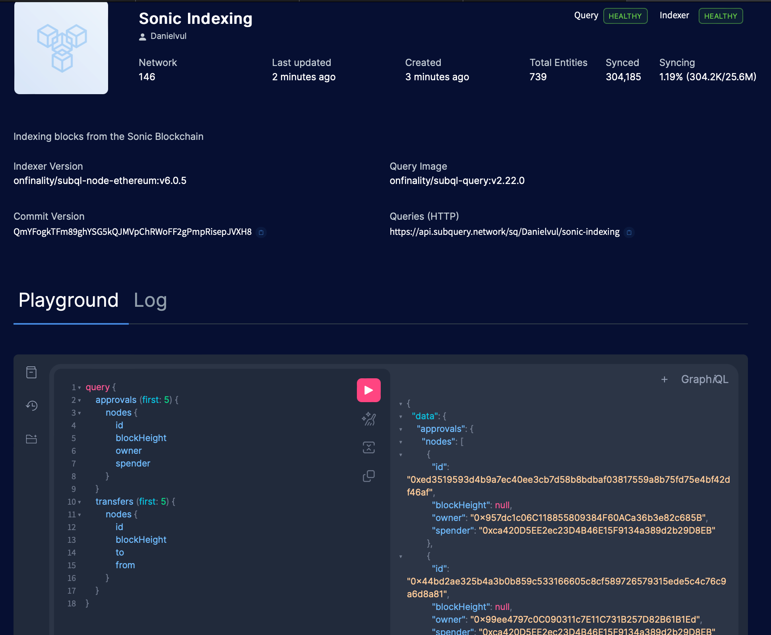
Task: Add a new query tab via the folder-plus icon
Action: pos(31,439)
